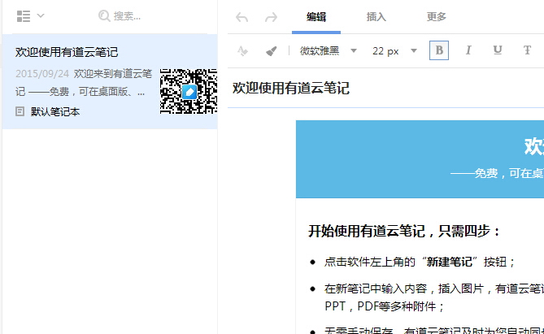Click the note preview date 2015/09/24
The width and height of the screenshot is (544, 334).
point(42,73)
